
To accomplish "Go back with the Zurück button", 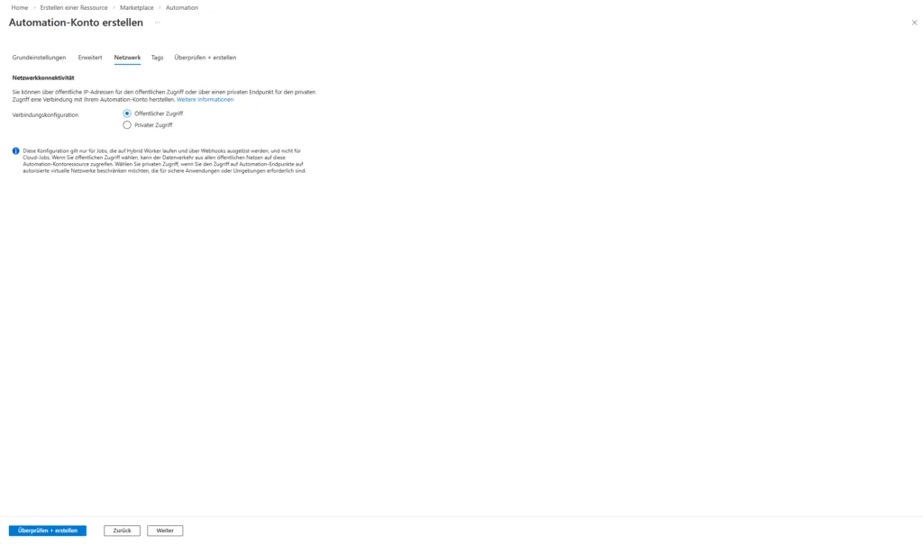I will [122, 530].
